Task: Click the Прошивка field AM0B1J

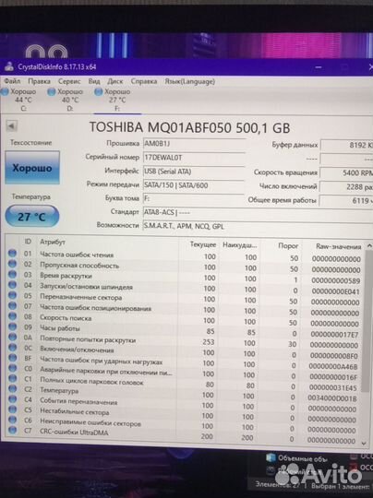Action: pyautogui.click(x=194, y=144)
